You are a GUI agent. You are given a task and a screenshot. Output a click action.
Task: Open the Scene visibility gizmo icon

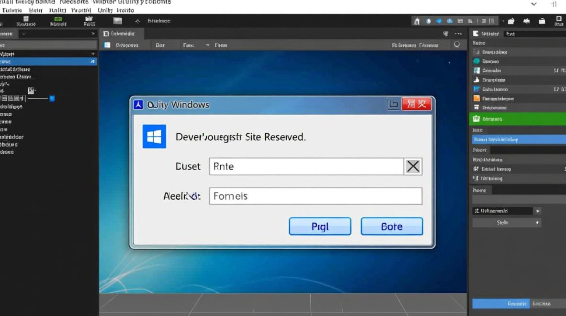(x=445, y=33)
